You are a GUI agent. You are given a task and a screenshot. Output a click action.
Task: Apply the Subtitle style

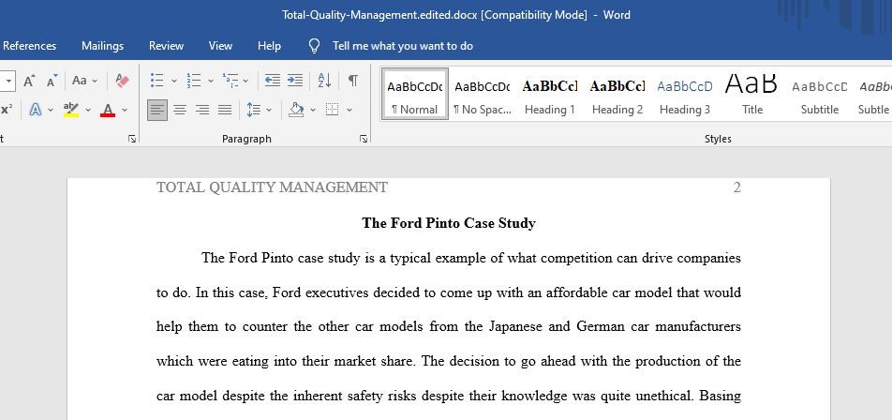(x=820, y=95)
